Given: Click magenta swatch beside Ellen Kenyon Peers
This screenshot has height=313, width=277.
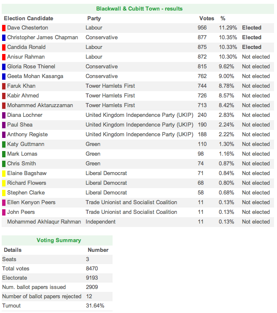Looking at the screenshot, I should (x=4, y=202).
